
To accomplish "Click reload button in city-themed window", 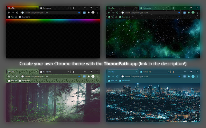I will (117, 77).
